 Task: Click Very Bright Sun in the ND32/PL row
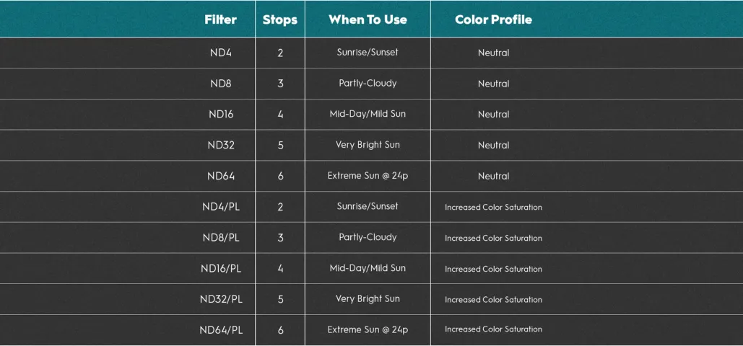coord(368,299)
